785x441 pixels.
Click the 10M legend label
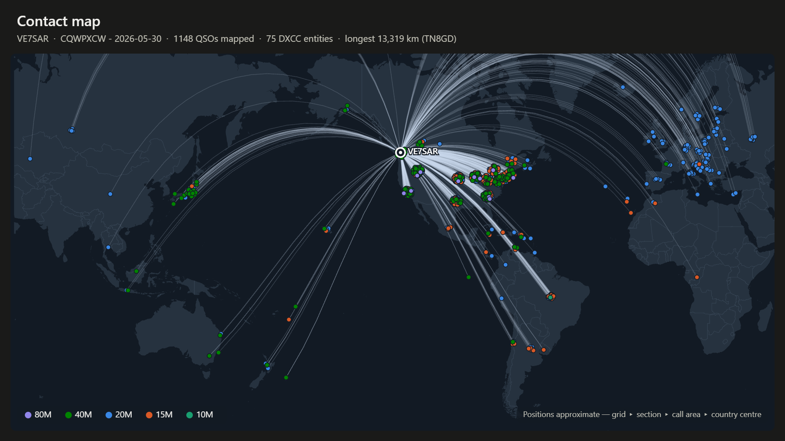205,414
